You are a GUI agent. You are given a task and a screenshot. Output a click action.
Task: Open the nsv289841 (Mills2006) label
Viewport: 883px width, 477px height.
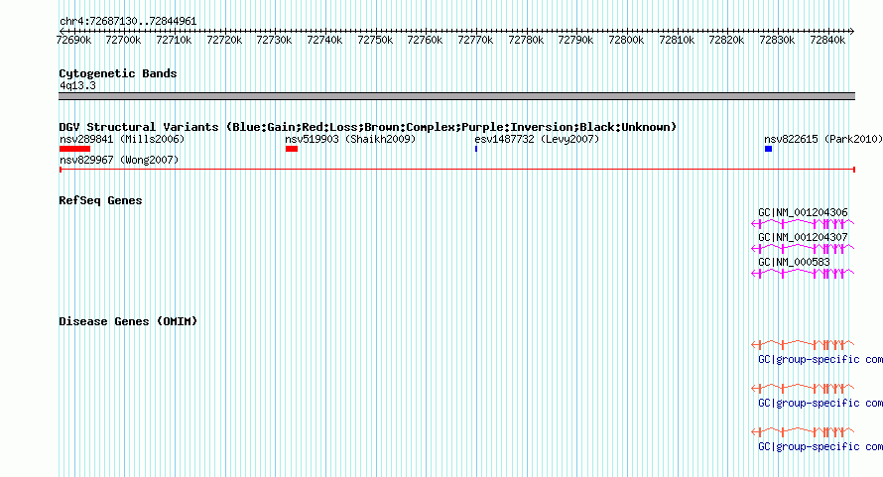(122, 139)
